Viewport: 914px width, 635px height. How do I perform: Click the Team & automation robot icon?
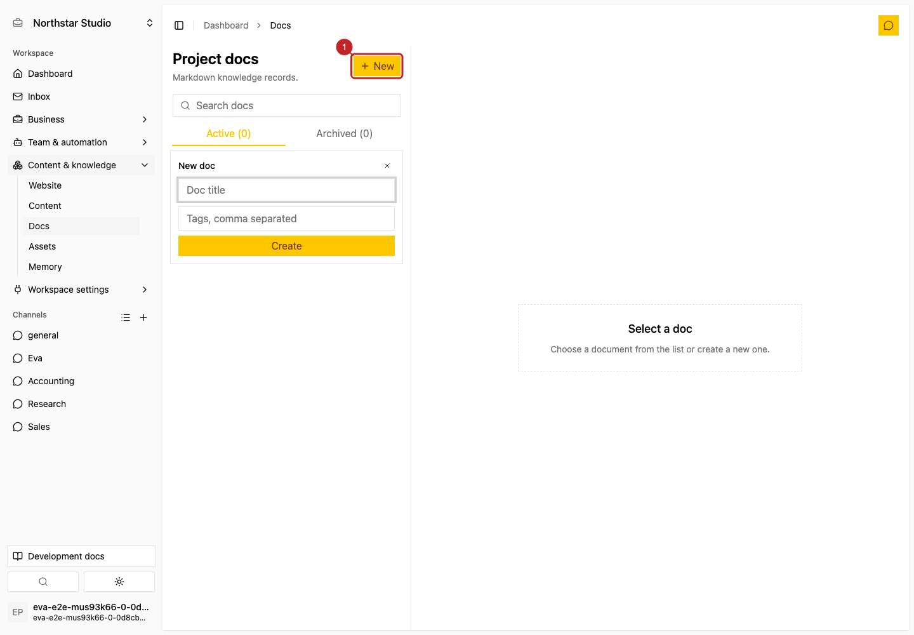pos(18,142)
